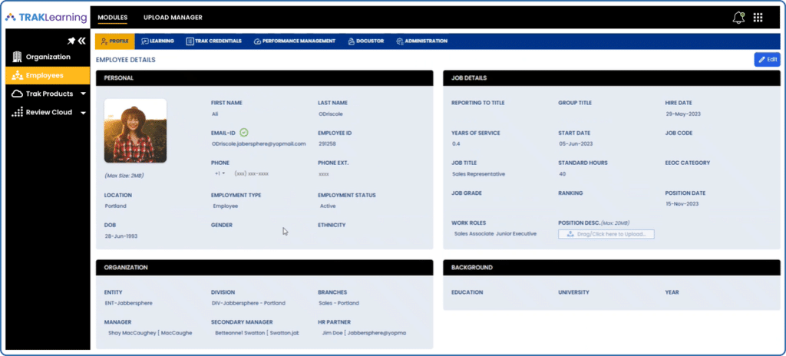Click the location value Portland
The image size is (786, 356).
click(x=115, y=206)
